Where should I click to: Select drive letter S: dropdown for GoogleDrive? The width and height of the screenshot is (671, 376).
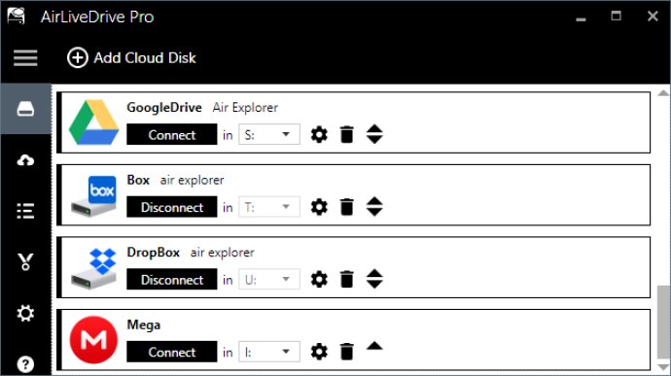click(269, 134)
